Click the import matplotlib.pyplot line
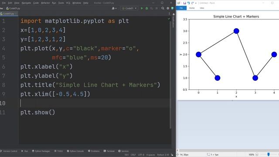This screenshot has height=157, width=279. 75,21
